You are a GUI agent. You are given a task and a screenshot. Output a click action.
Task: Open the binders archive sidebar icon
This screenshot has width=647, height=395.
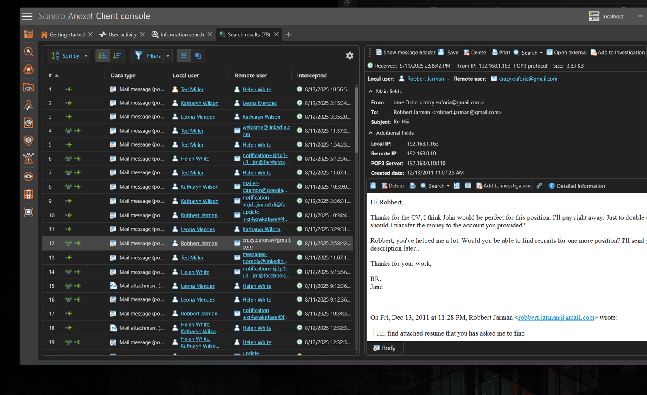(28, 194)
